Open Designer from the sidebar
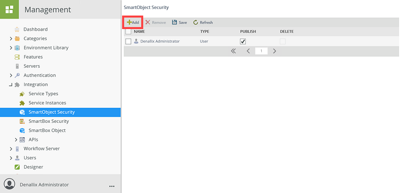This screenshot has width=402, height=193. coord(33,167)
